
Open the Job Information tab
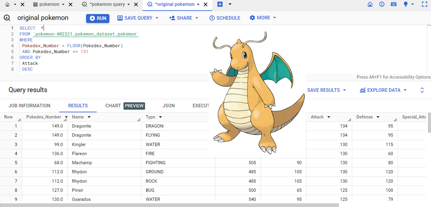(x=29, y=105)
